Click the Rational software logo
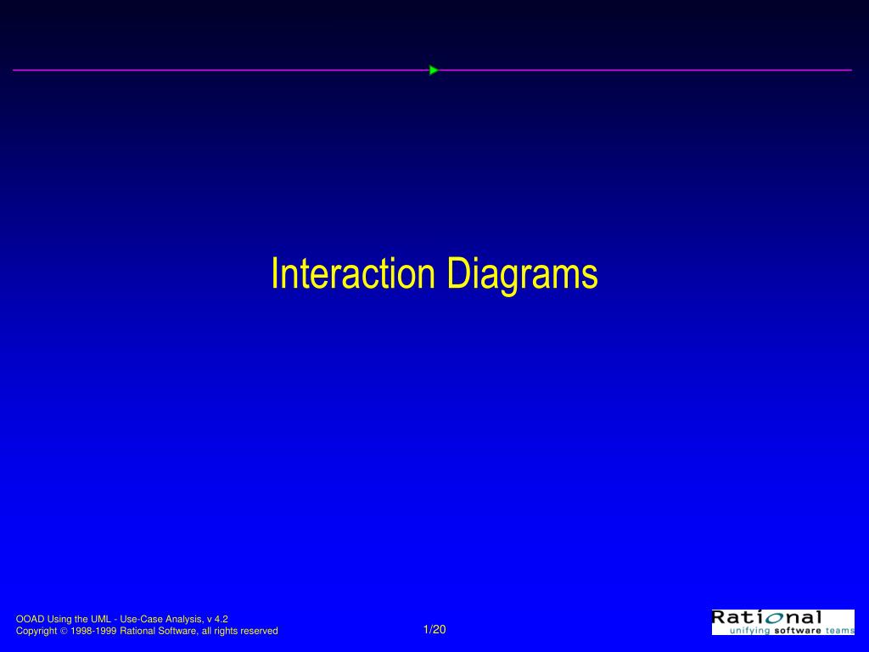This screenshot has height=652, width=869. pyautogui.click(x=783, y=622)
